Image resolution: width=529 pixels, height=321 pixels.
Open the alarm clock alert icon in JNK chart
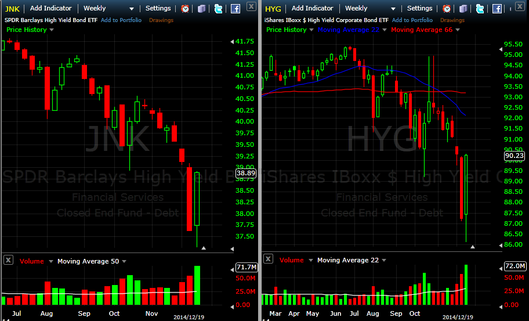(x=185, y=9)
